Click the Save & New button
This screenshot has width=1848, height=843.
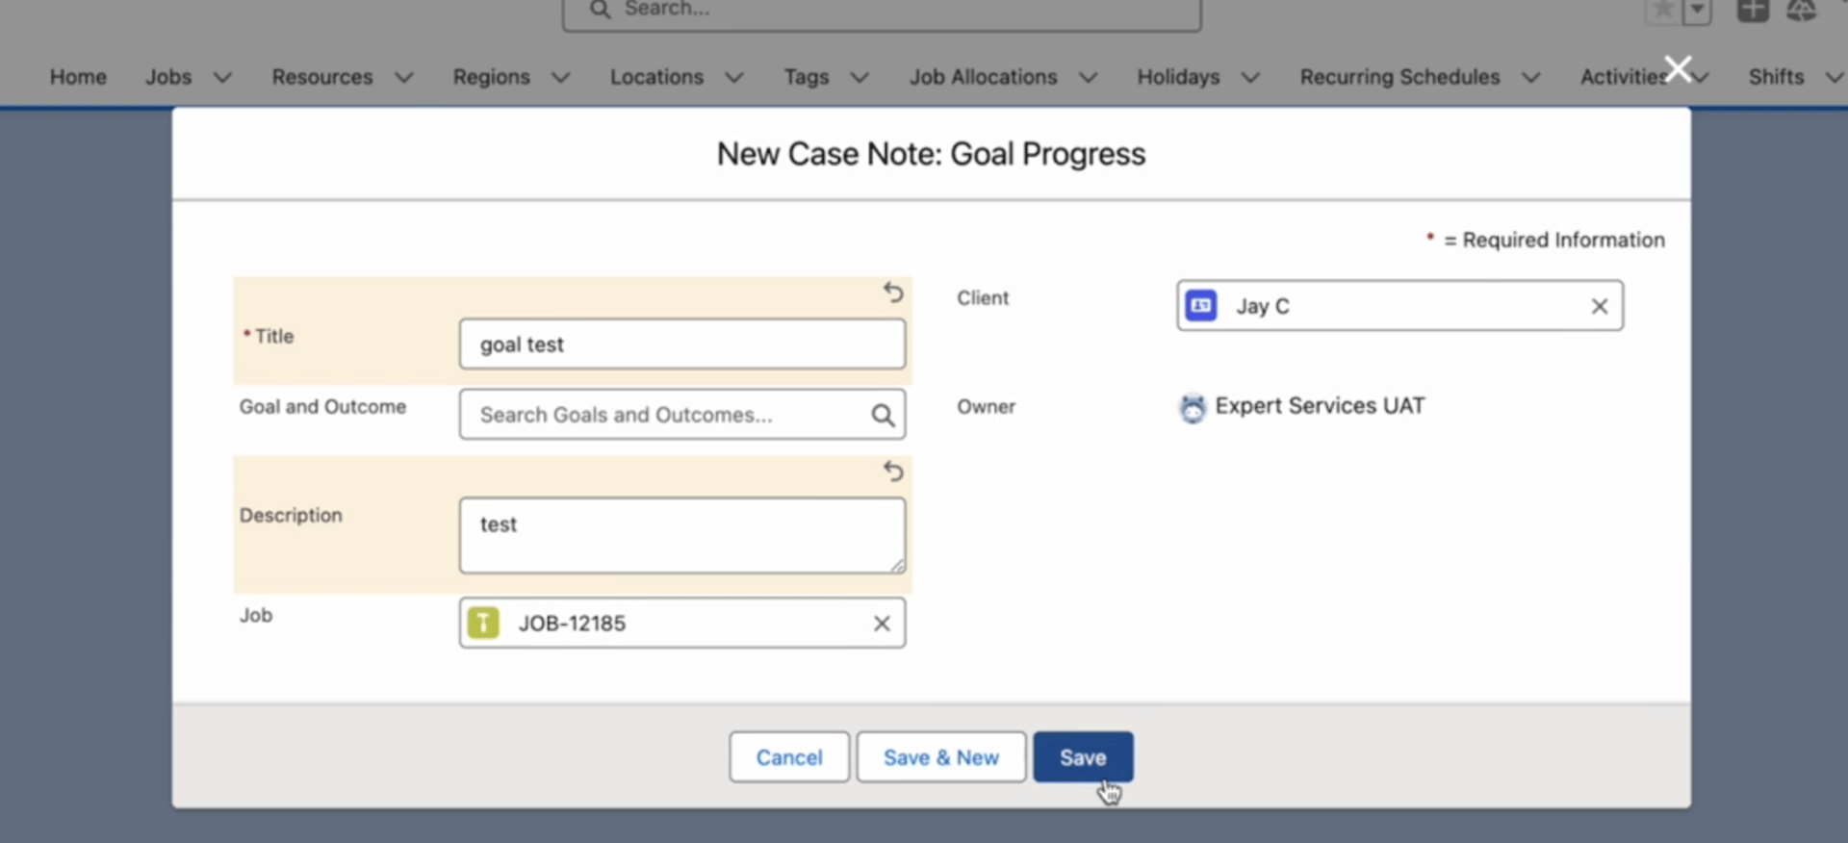[x=941, y=757]
